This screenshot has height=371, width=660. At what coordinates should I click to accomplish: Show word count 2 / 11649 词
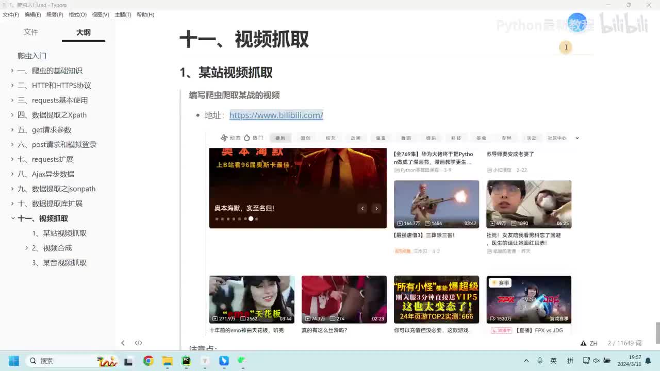tap(625, 343)
